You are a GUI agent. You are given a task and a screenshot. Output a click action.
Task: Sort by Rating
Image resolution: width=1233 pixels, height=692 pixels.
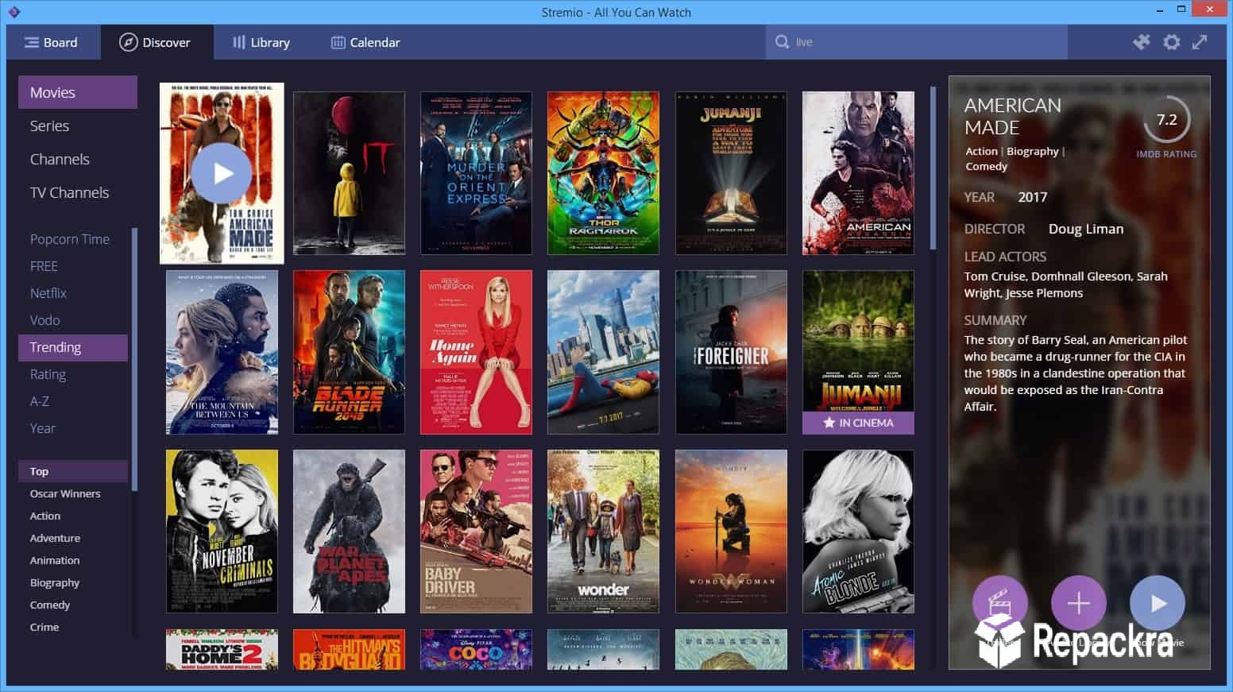(73, 374)
